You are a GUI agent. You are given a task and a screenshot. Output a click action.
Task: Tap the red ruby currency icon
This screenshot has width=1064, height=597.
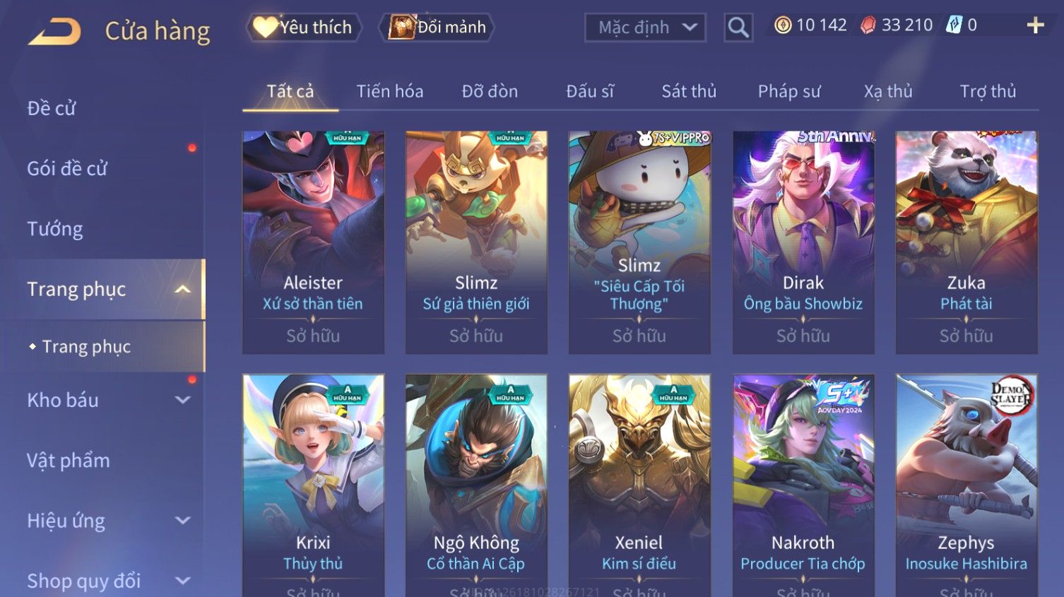point(868,25)
